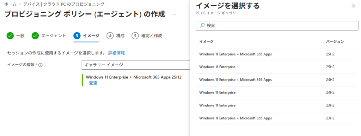Select Windows 11 Enterprise 24H2 image row

[277, 93]
